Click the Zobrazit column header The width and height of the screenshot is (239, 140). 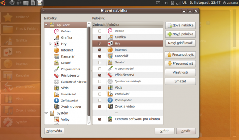[x=99, y=25]
